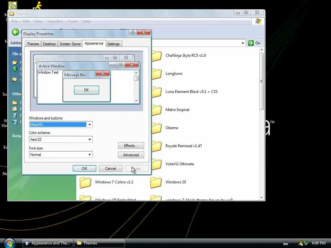This screenshot has width=331, height=248.
Task: Select the Appearance tab
Action: [94, 43]
